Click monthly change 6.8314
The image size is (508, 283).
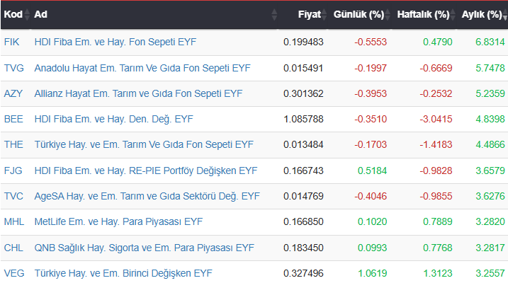pos(490,42)
